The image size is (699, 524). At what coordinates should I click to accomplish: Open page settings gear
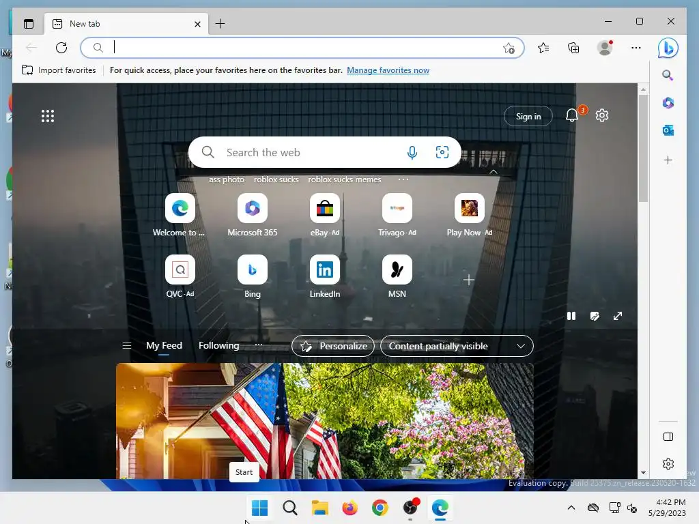pos(602,115)
